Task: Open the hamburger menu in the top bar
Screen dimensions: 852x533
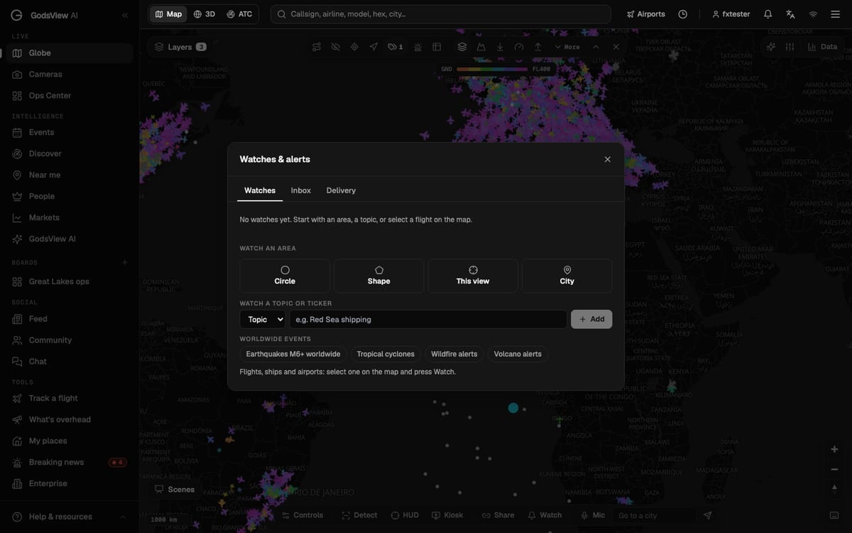Action: [x=836, y=14]
